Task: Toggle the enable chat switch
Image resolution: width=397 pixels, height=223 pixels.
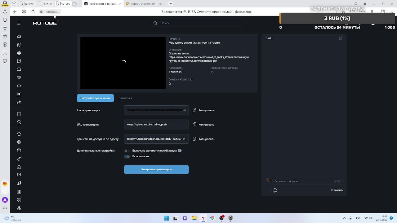Action: pos(127,156)
